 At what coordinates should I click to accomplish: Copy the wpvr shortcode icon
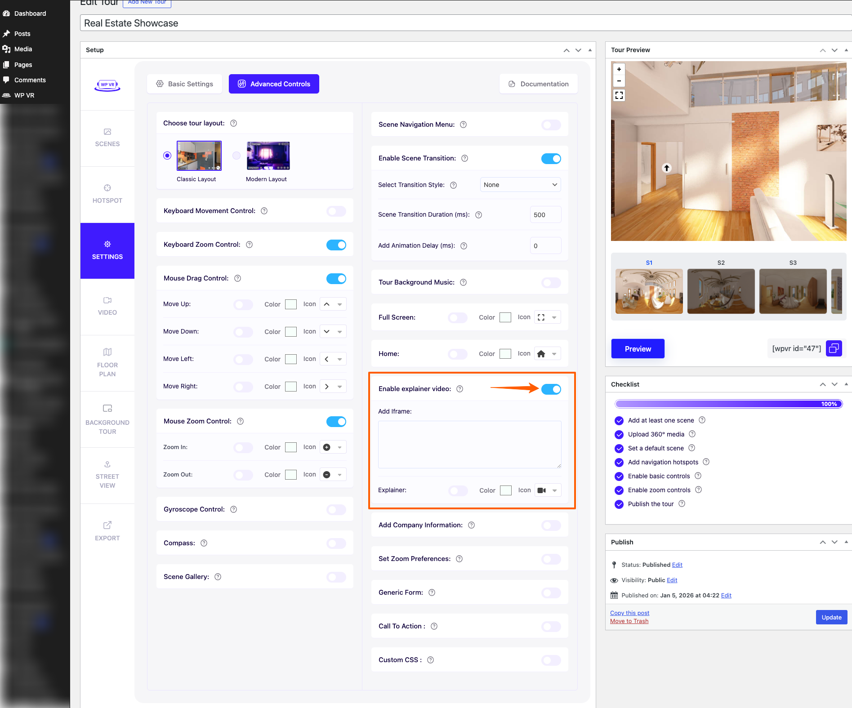pos(834,348)
